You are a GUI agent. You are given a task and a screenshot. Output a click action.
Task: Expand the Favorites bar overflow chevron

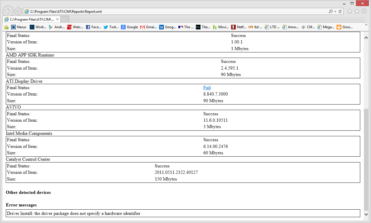pyautogui.click(x=366, y=25)
